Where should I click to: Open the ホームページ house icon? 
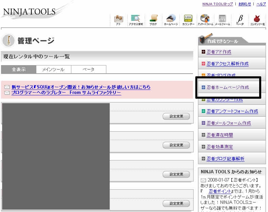[x=171, y=20]
